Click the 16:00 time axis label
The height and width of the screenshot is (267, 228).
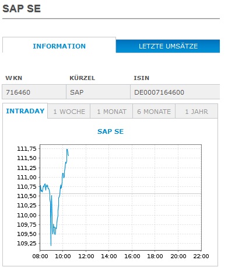point(132,256)
